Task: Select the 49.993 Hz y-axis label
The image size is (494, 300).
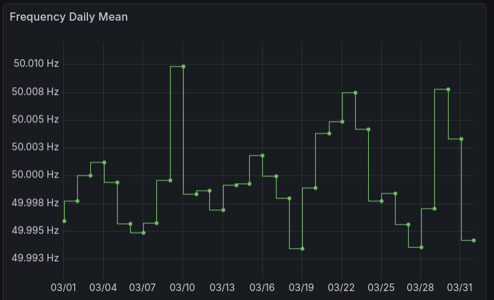Action: click(x=36, y=258)
